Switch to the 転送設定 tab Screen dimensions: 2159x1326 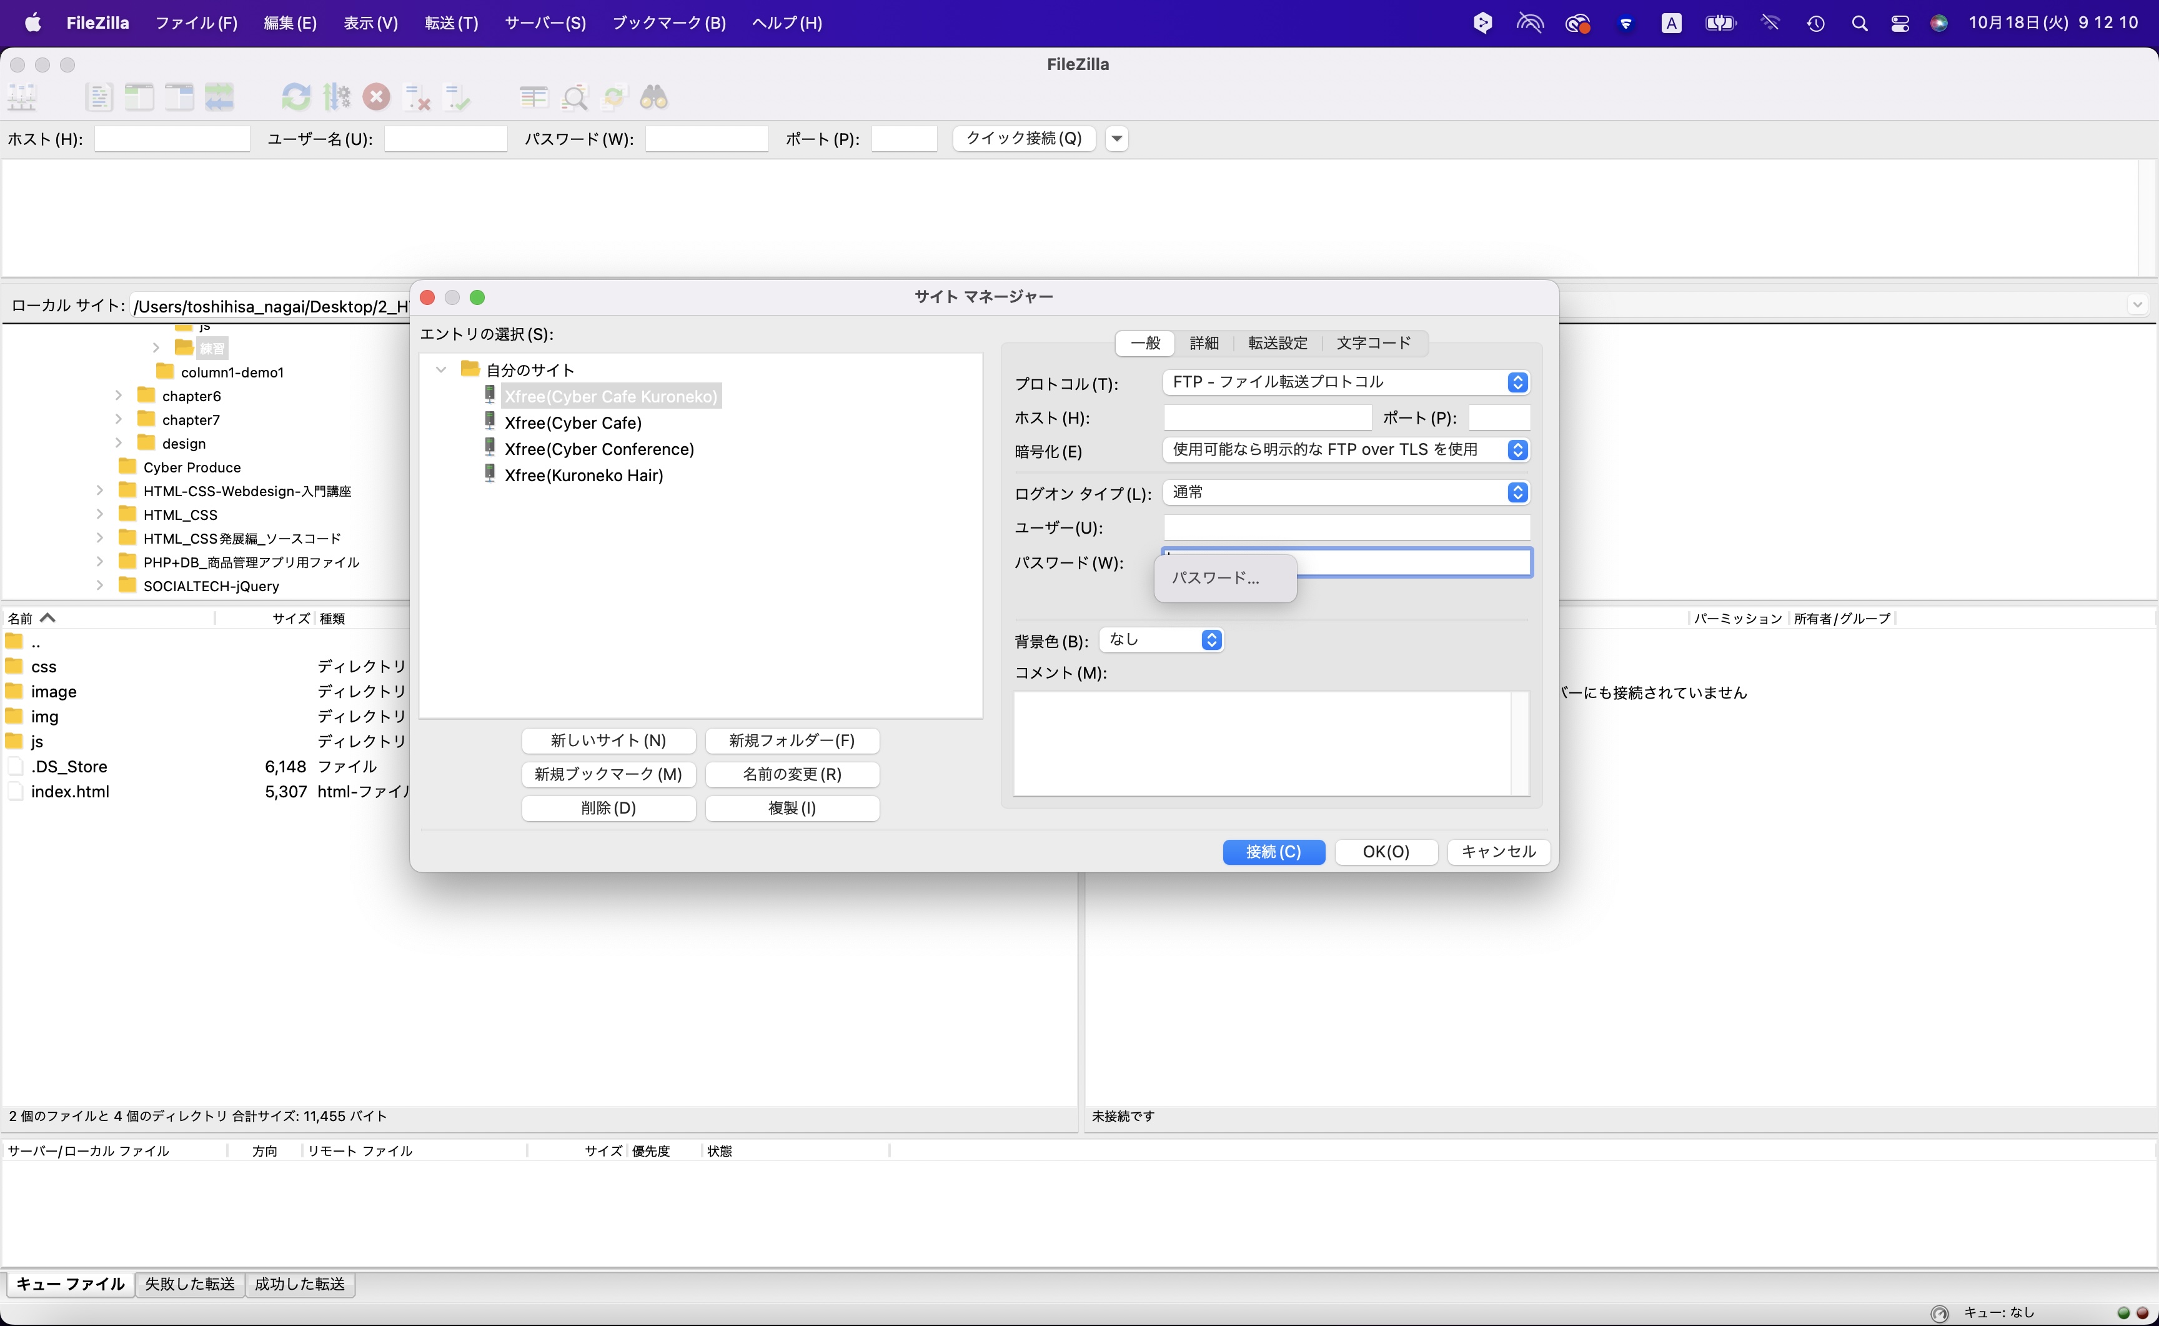coord(1277,343)
